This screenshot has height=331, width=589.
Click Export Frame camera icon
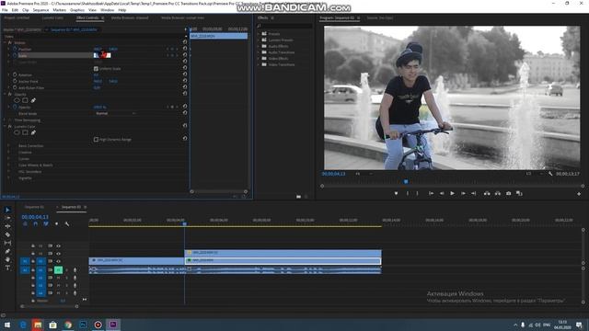click(509, 194)
